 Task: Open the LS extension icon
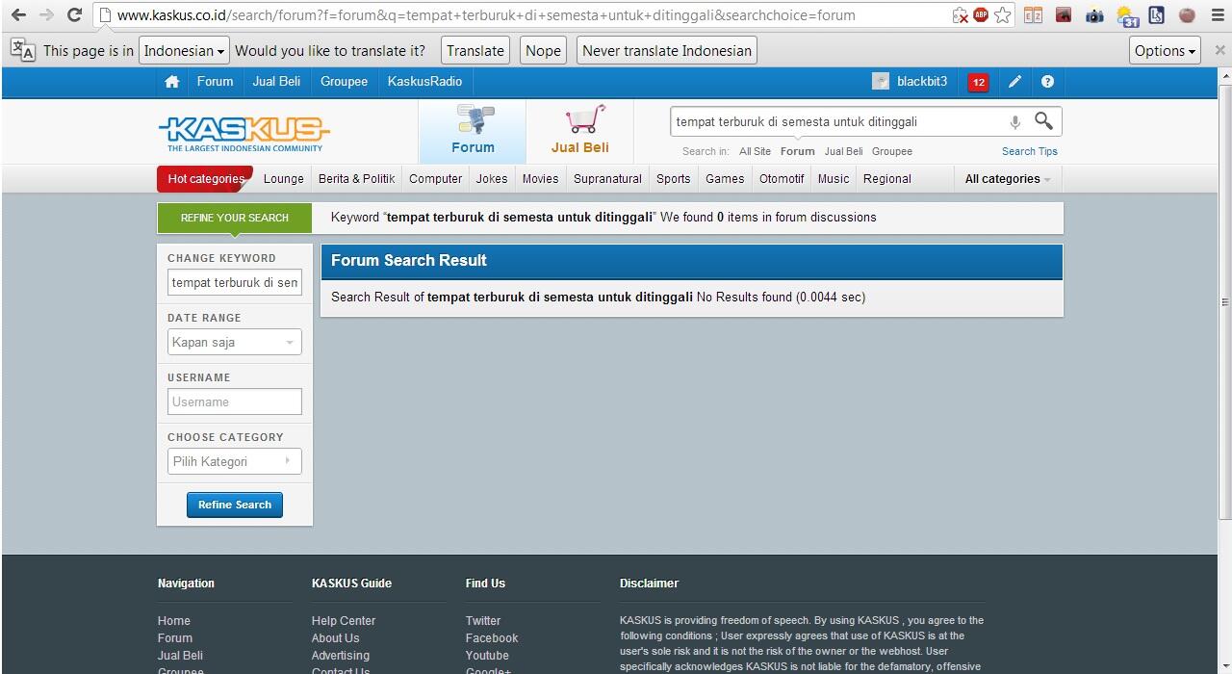point(1156,15)
